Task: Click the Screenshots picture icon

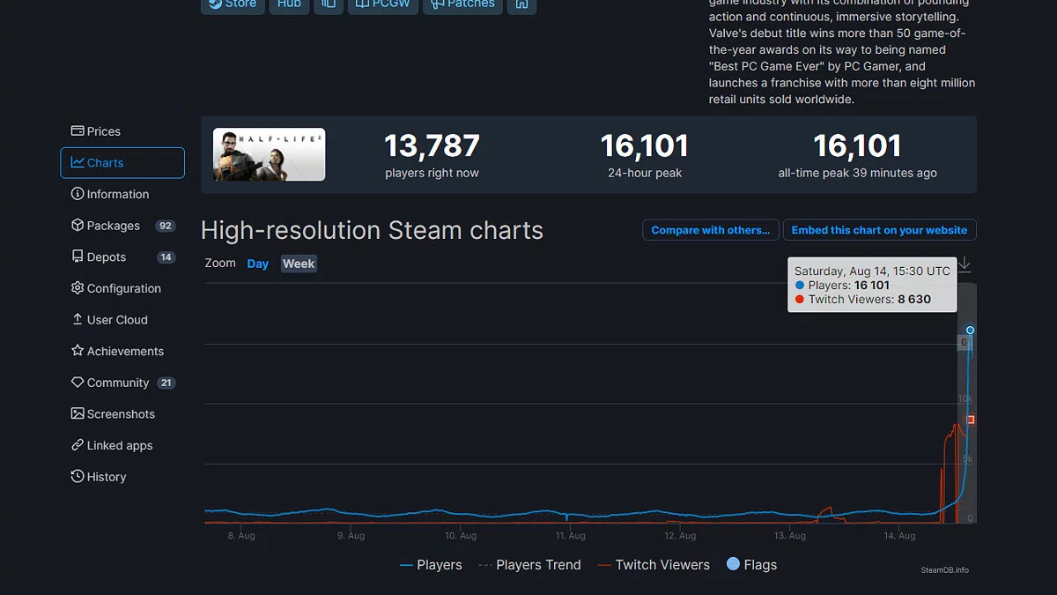Action: [x=78, y=413]
